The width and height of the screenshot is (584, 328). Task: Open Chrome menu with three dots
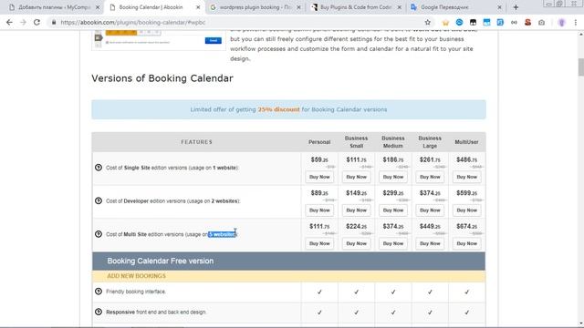pyautogui.click(x=576, y=22)
